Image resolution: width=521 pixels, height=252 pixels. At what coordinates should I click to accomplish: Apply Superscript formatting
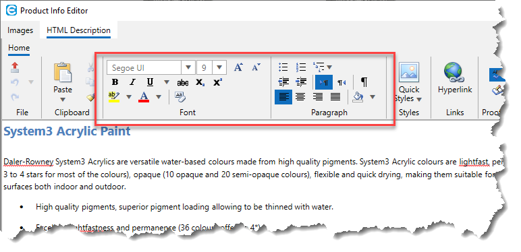(217, 83)
